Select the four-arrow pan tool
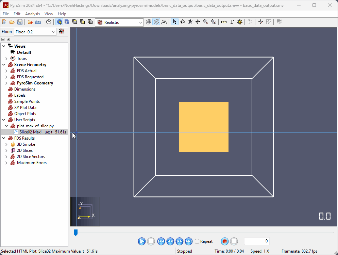The height and width of the screenshot is (255, 338). (x=198, y=22)
